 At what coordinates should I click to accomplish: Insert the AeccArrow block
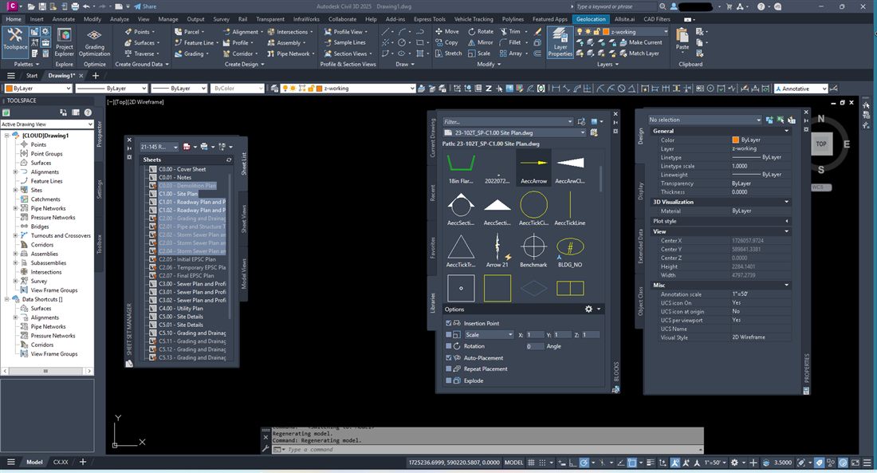[533, 168]
